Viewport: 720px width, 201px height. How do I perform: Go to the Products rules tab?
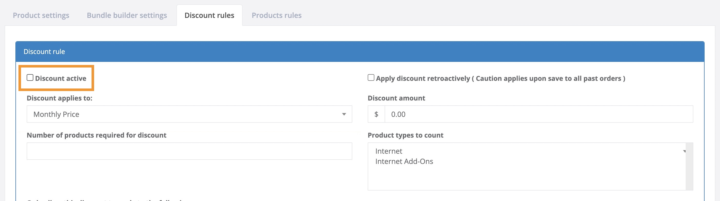pyautogui.click(x=276, y=15)
